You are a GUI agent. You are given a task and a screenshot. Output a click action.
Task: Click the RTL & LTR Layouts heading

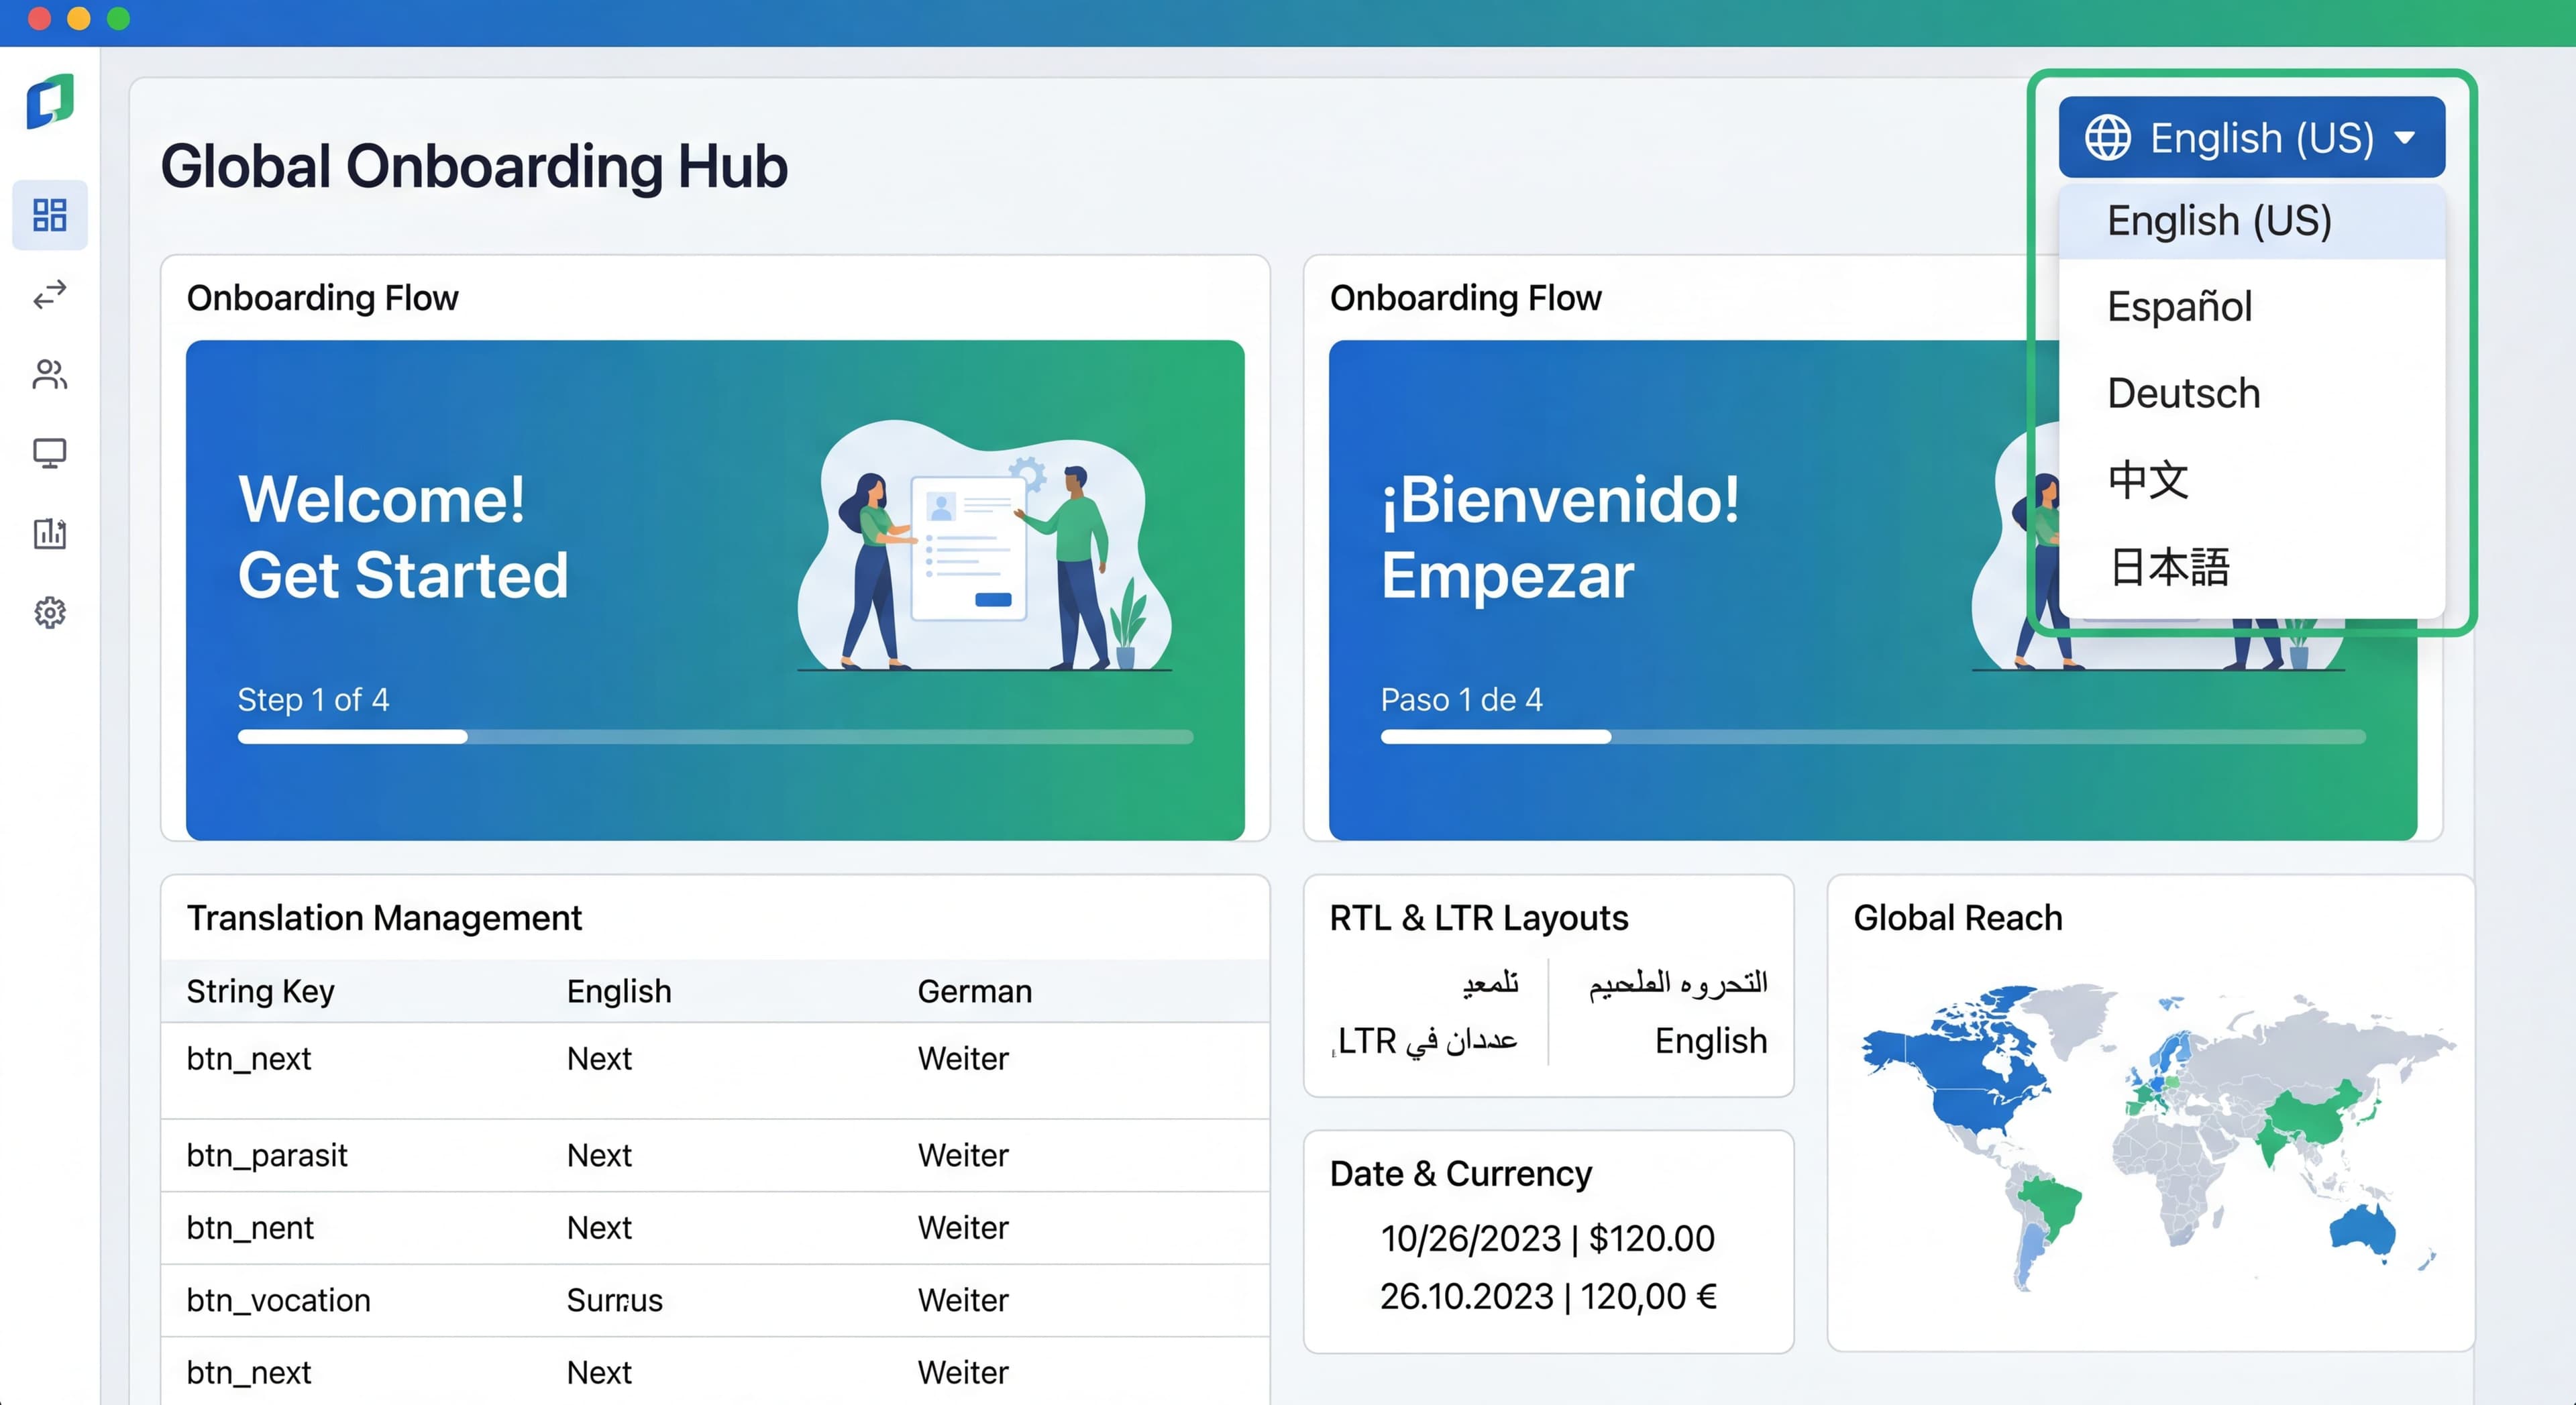pyautogui.click(x=1479, y=917)
